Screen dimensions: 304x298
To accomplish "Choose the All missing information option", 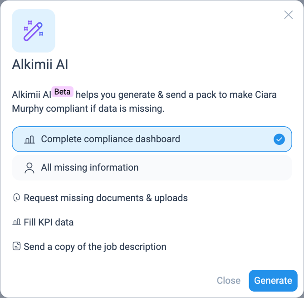I will click(x=89, y=168).
